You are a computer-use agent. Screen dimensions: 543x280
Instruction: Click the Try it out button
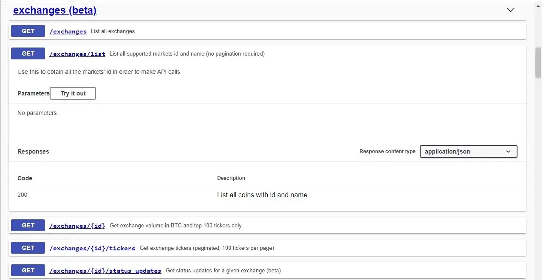click(x=73, y=93)
